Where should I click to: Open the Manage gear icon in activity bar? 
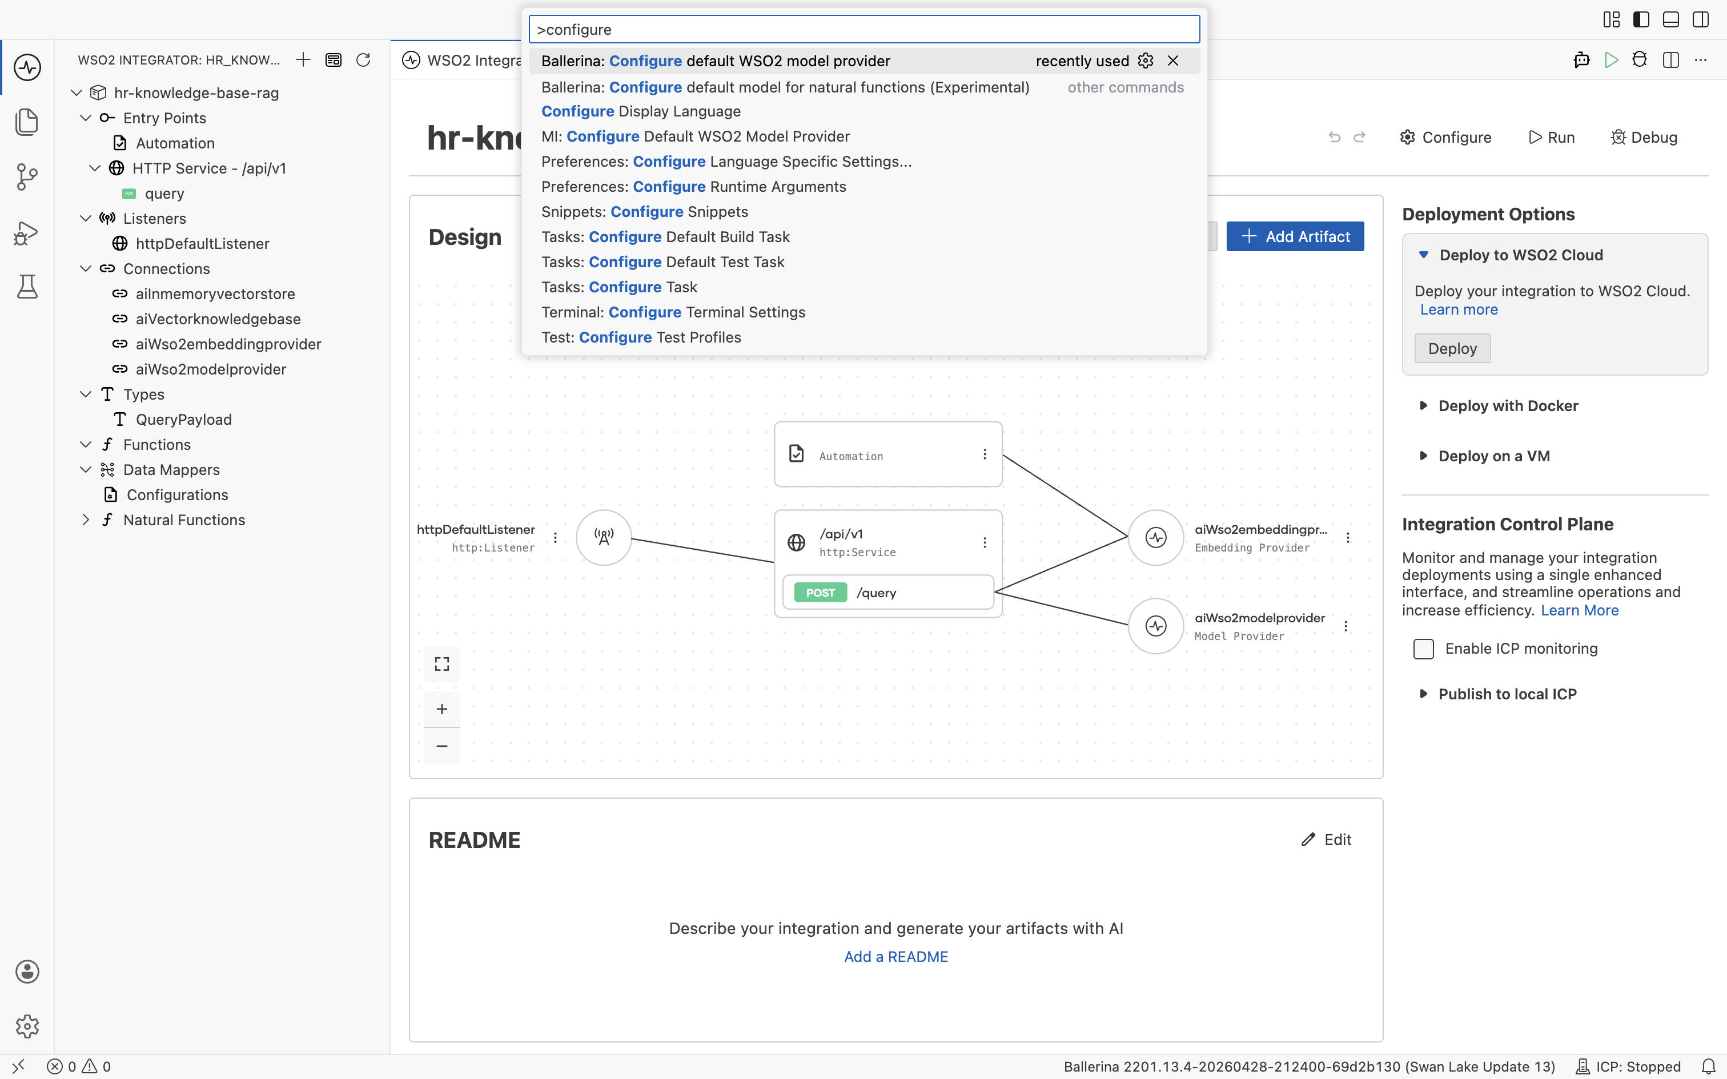27,1025
